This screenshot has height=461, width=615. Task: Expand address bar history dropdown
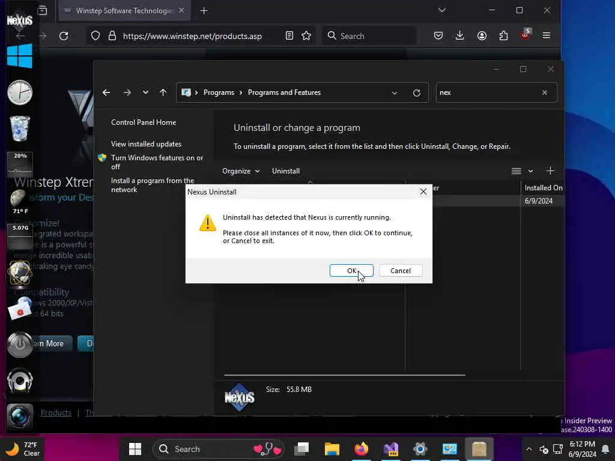click(x=394, y=93)
